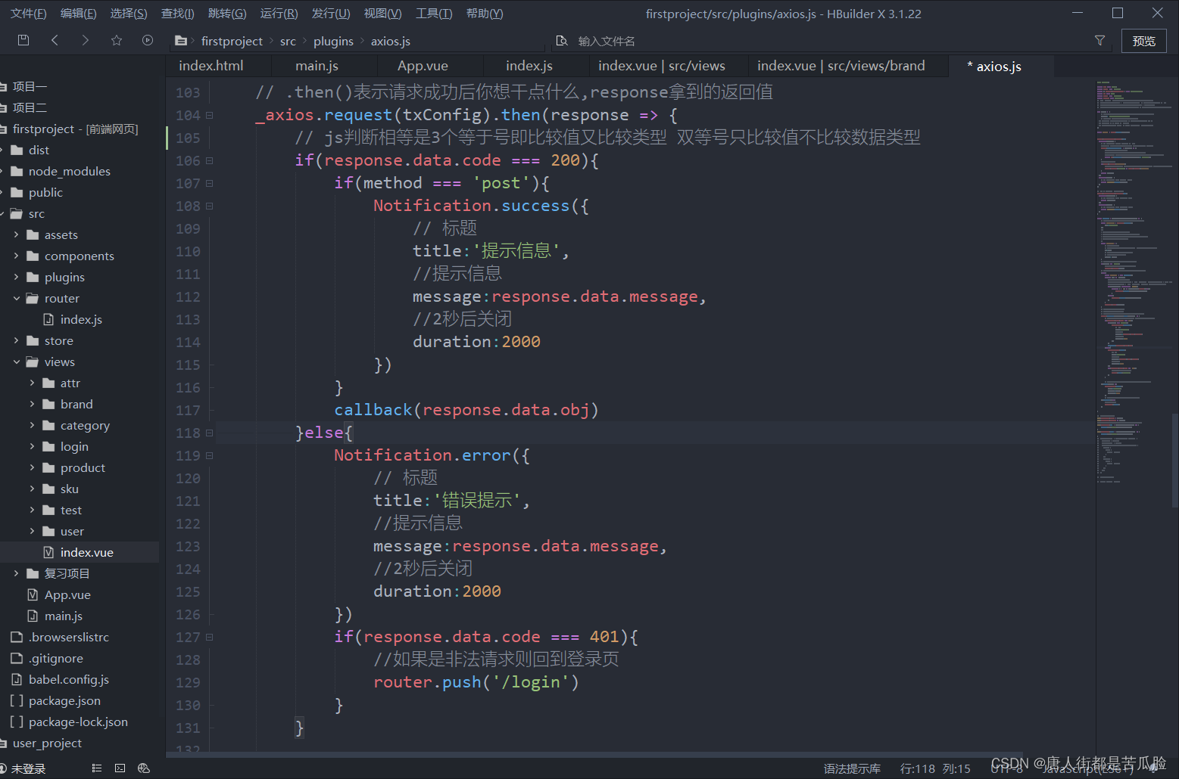The height and width of the screenshot is (779, 1179).
Task: Click the save file icon in toolbar
Action: coord(23,40)
